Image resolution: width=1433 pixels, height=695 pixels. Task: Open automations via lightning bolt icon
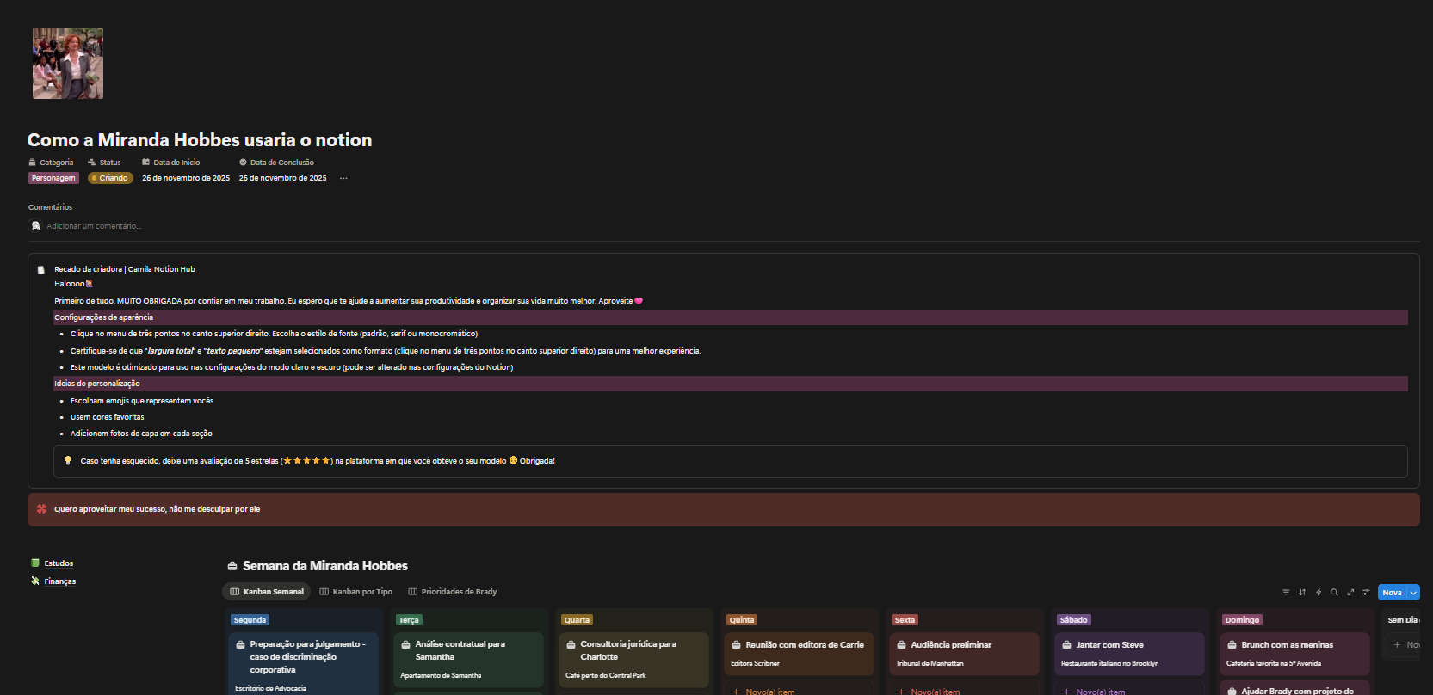click(x=1319, y=593)
